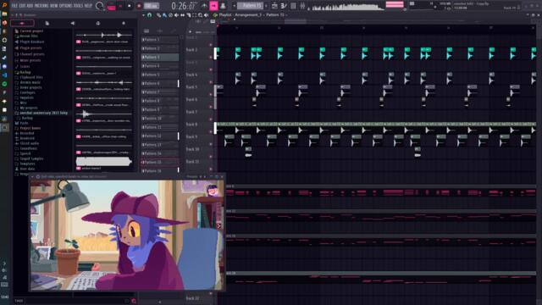Open the TOOLS menu

click(x=79, y=6)
